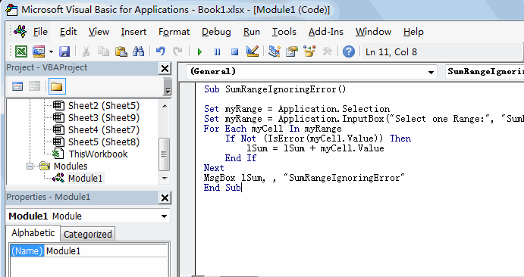
Task: Click project tree scrollbar up arrow
Action: point(165,106)
